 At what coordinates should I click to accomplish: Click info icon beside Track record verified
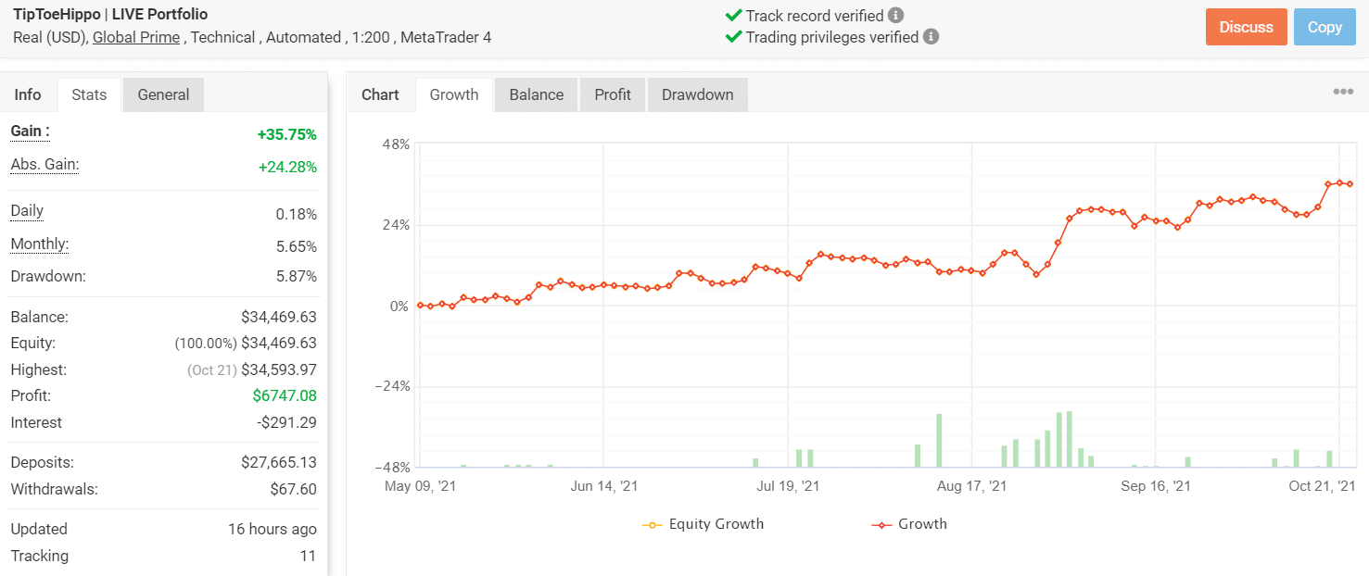pos(895,16)
